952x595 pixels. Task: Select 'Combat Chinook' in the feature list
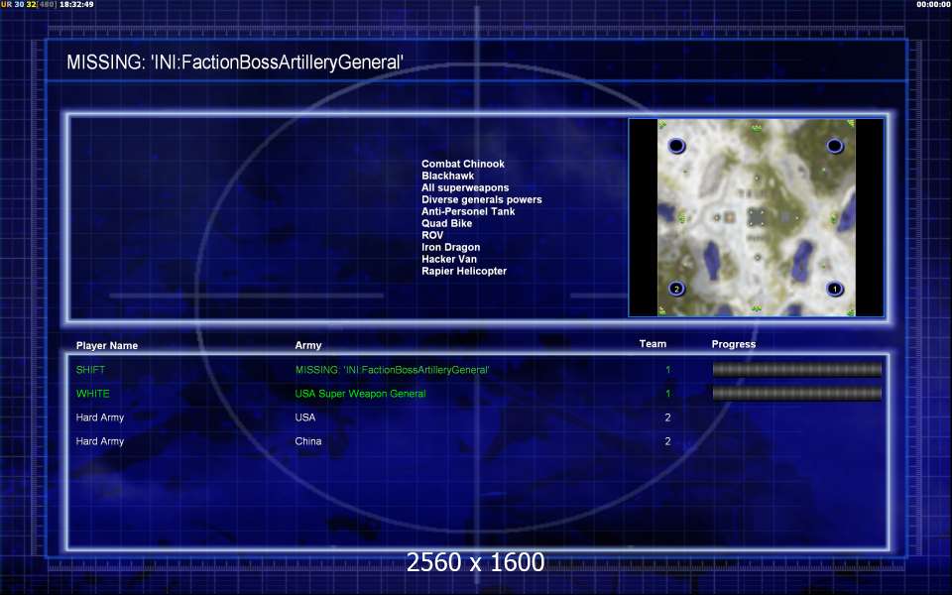(463, 164)
